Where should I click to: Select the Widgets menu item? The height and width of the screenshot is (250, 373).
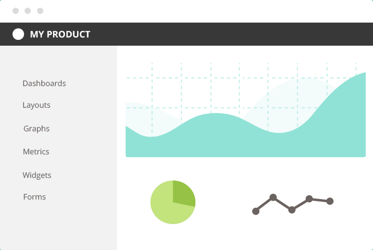(x=37, y=175)
